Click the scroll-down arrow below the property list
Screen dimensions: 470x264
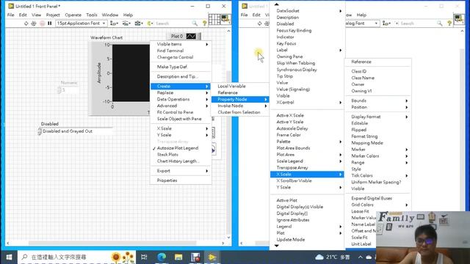point(277,246)
